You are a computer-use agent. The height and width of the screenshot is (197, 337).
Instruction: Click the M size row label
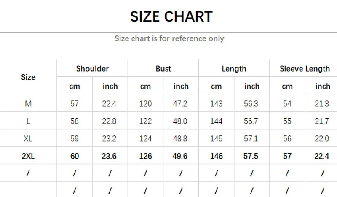28,104
